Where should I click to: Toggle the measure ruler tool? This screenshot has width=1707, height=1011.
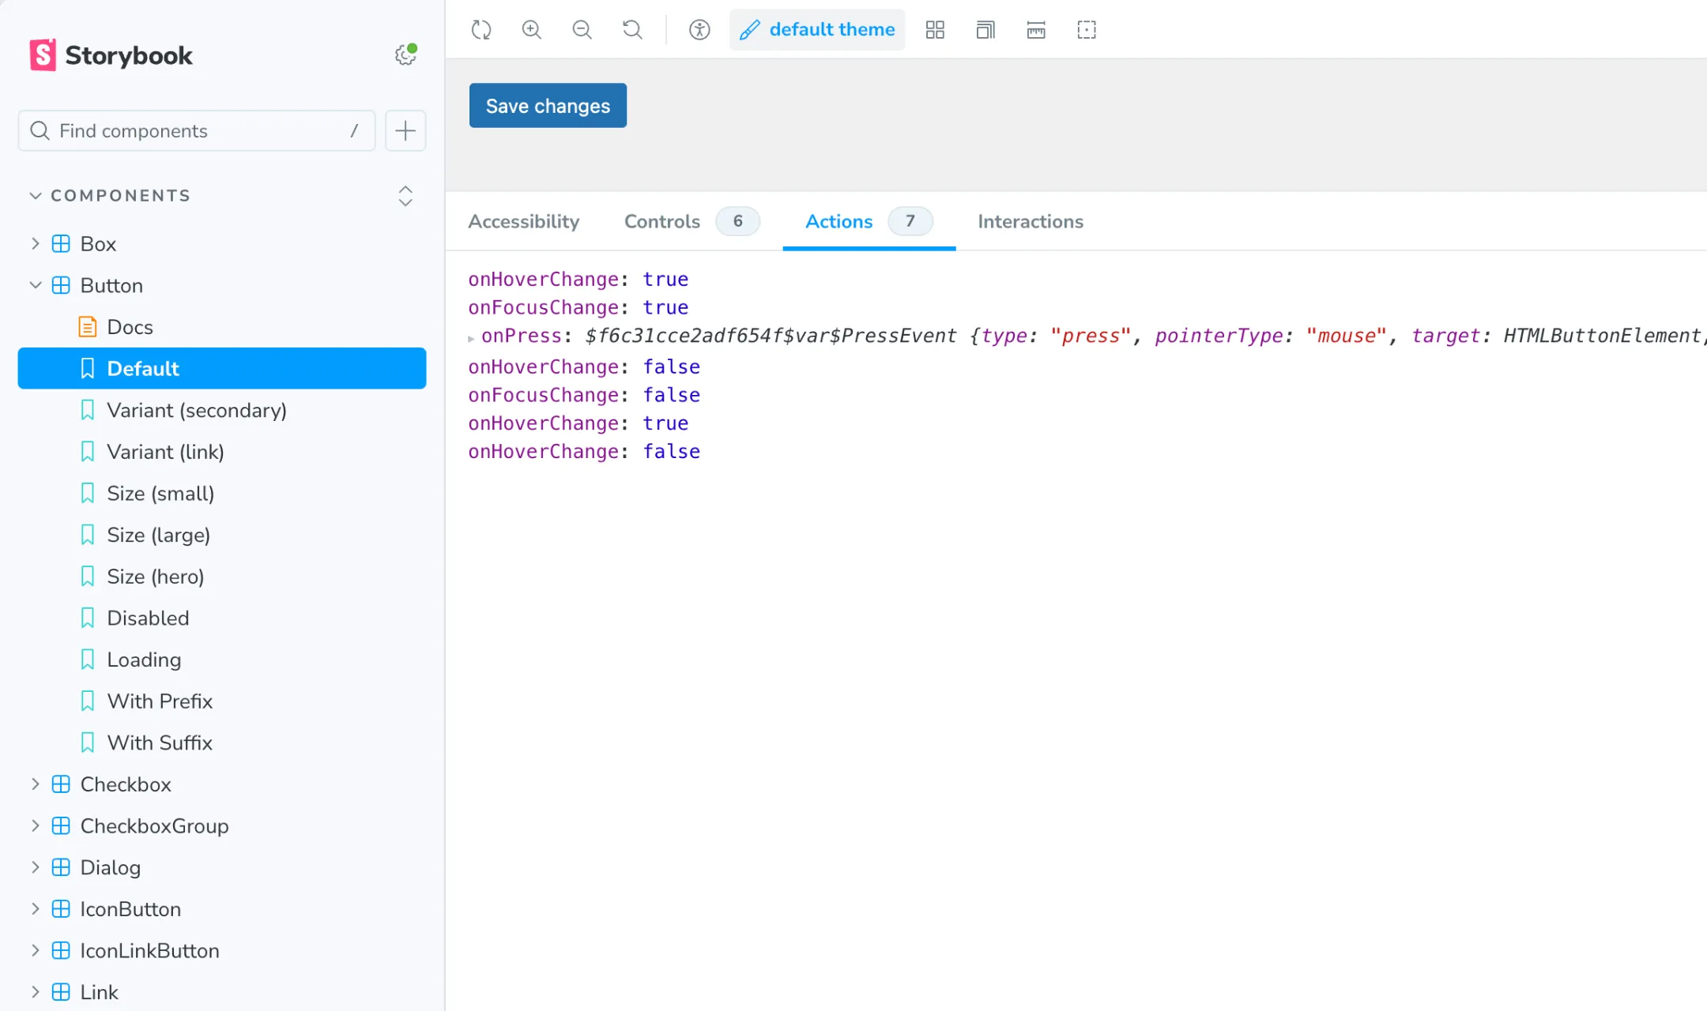(1036, 30)
